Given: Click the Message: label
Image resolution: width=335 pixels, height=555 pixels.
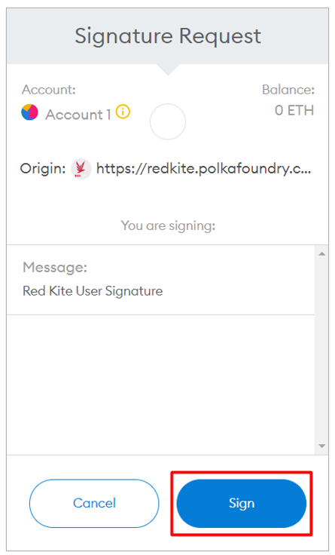Looking at the screenshot, I should (x=55, y=267).
